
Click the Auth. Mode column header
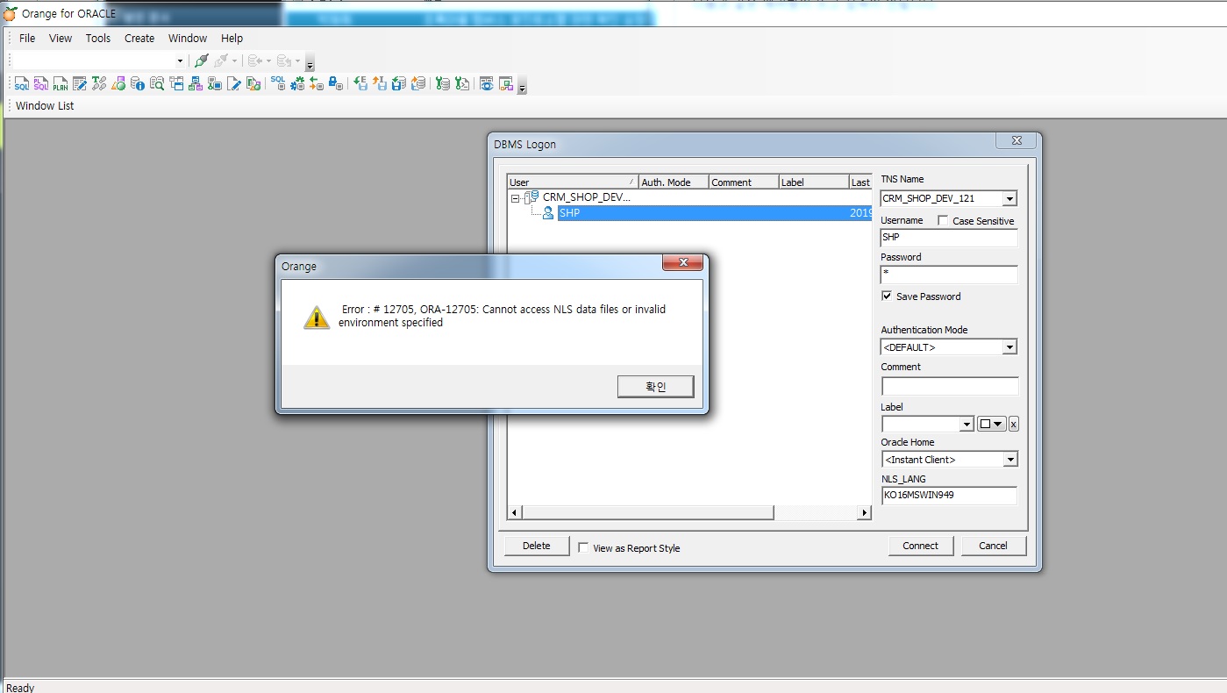[x=674, y=182]
